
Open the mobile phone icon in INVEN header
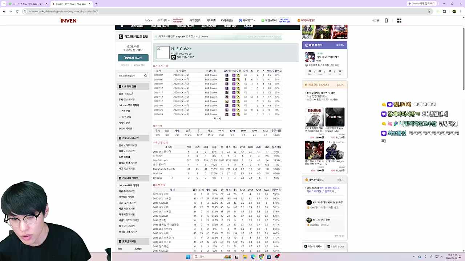pos(386,21)
